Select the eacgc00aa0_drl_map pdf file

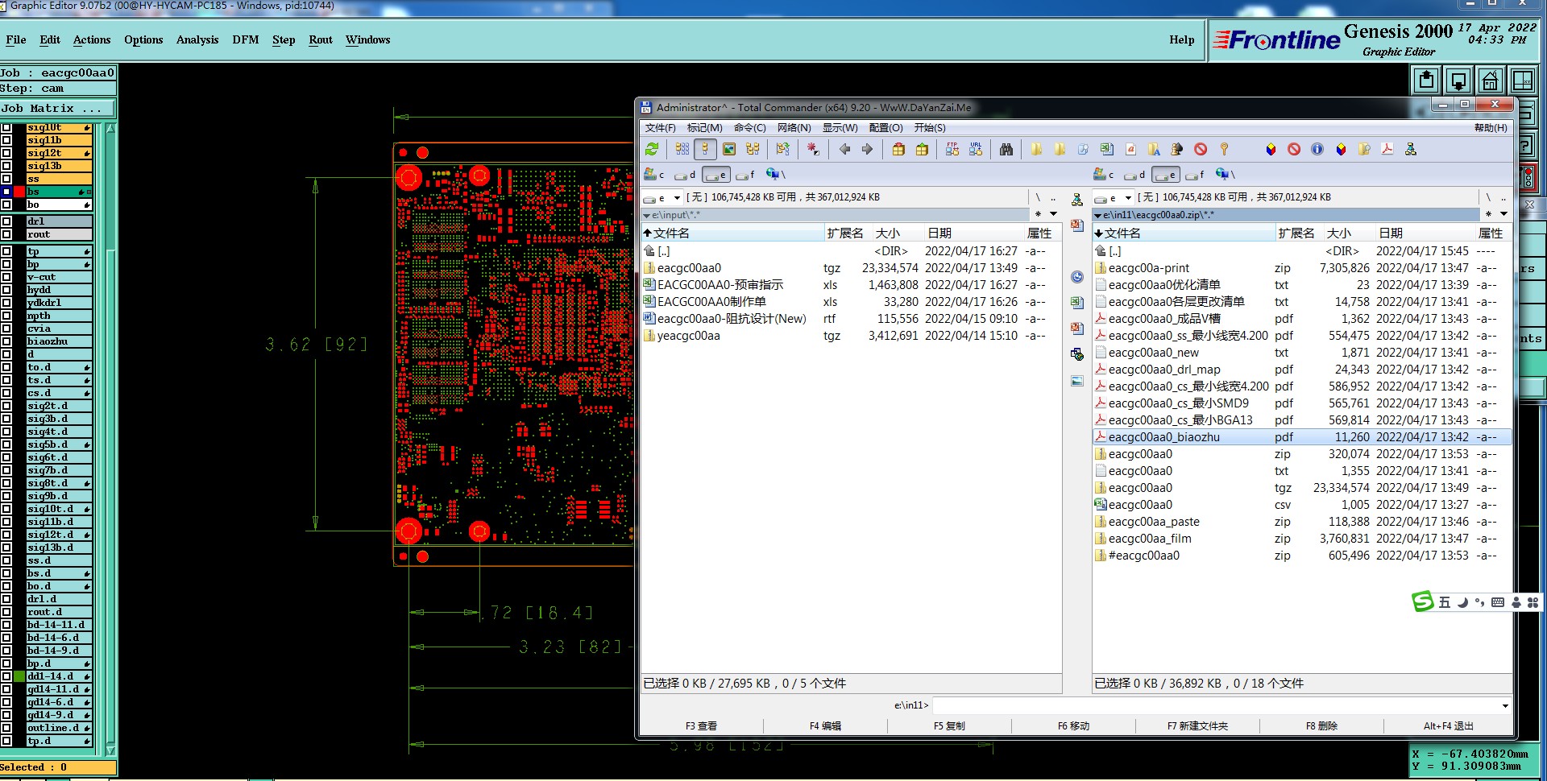pos(1163,370)
